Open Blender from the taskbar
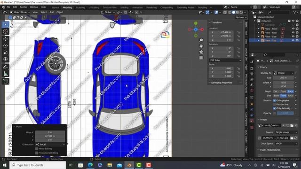 (129, 165)
